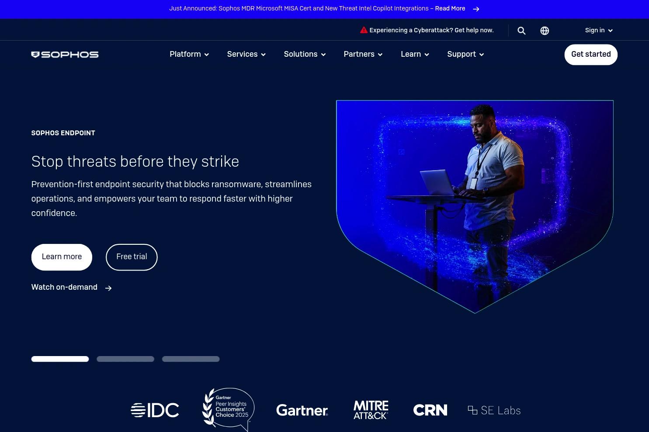Click the IDC logo
The image size is (649, 432).
pos(155,410)
